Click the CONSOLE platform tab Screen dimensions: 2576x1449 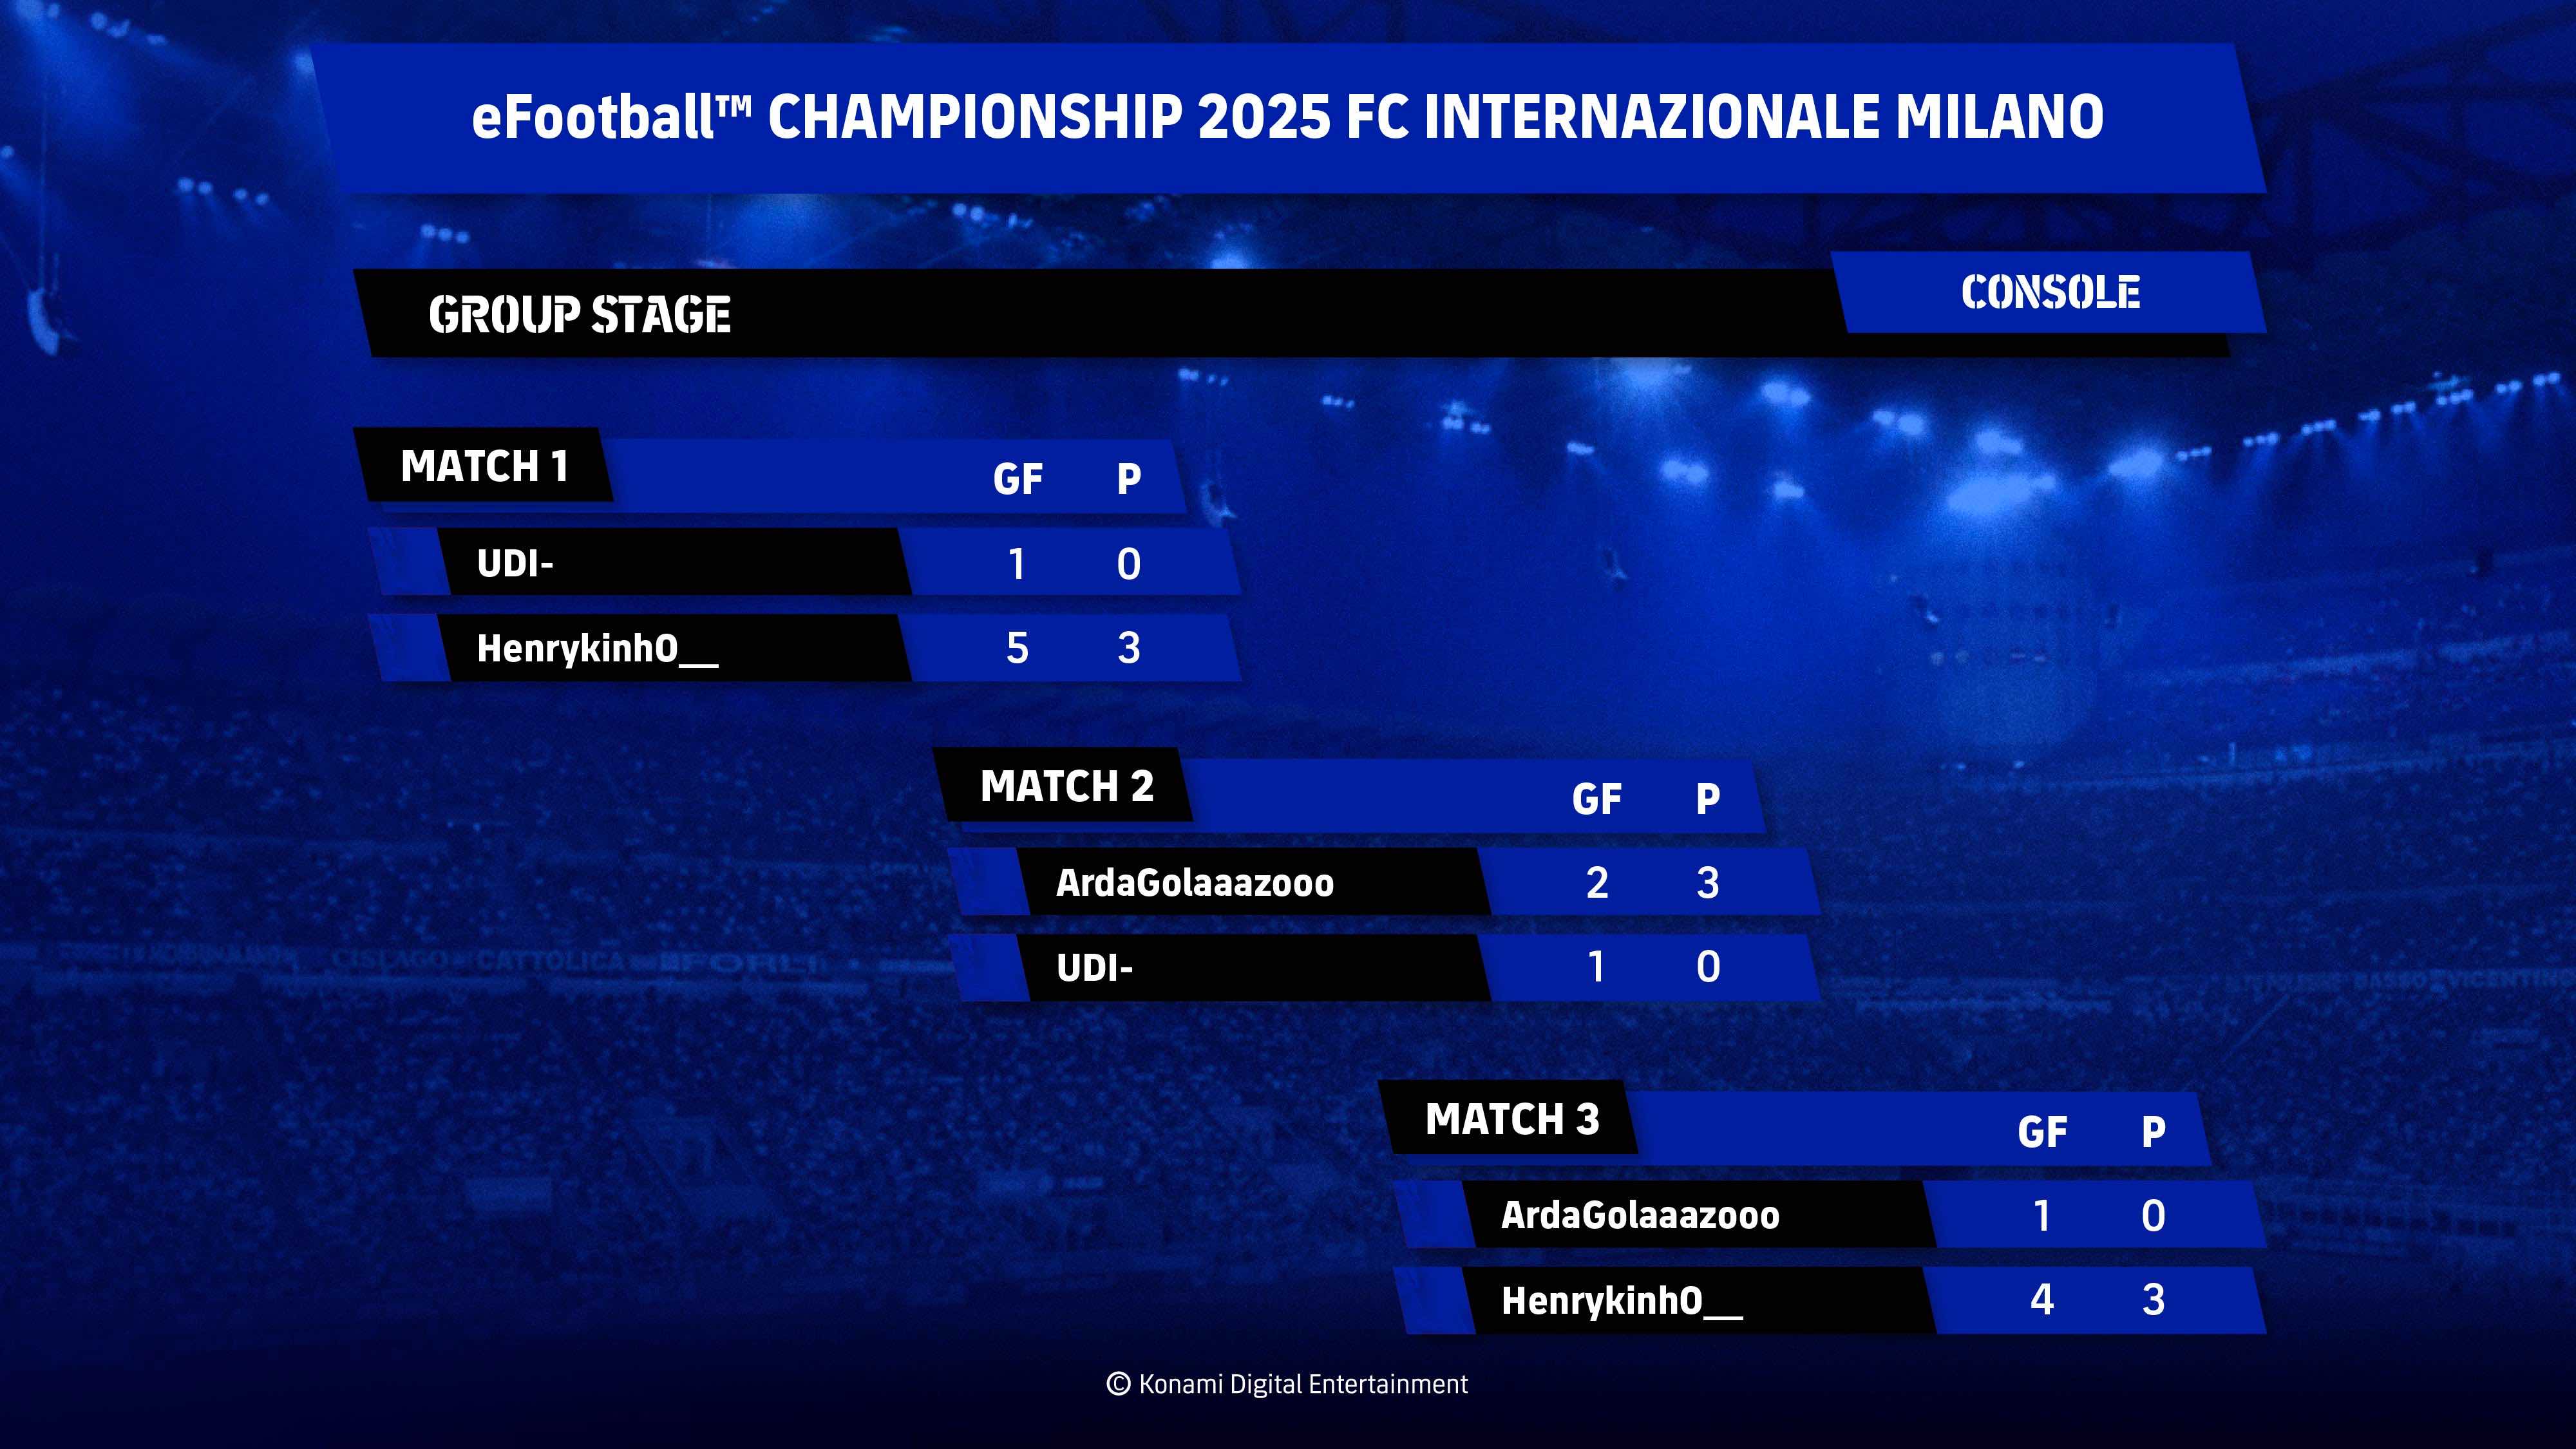(2050, 292)
